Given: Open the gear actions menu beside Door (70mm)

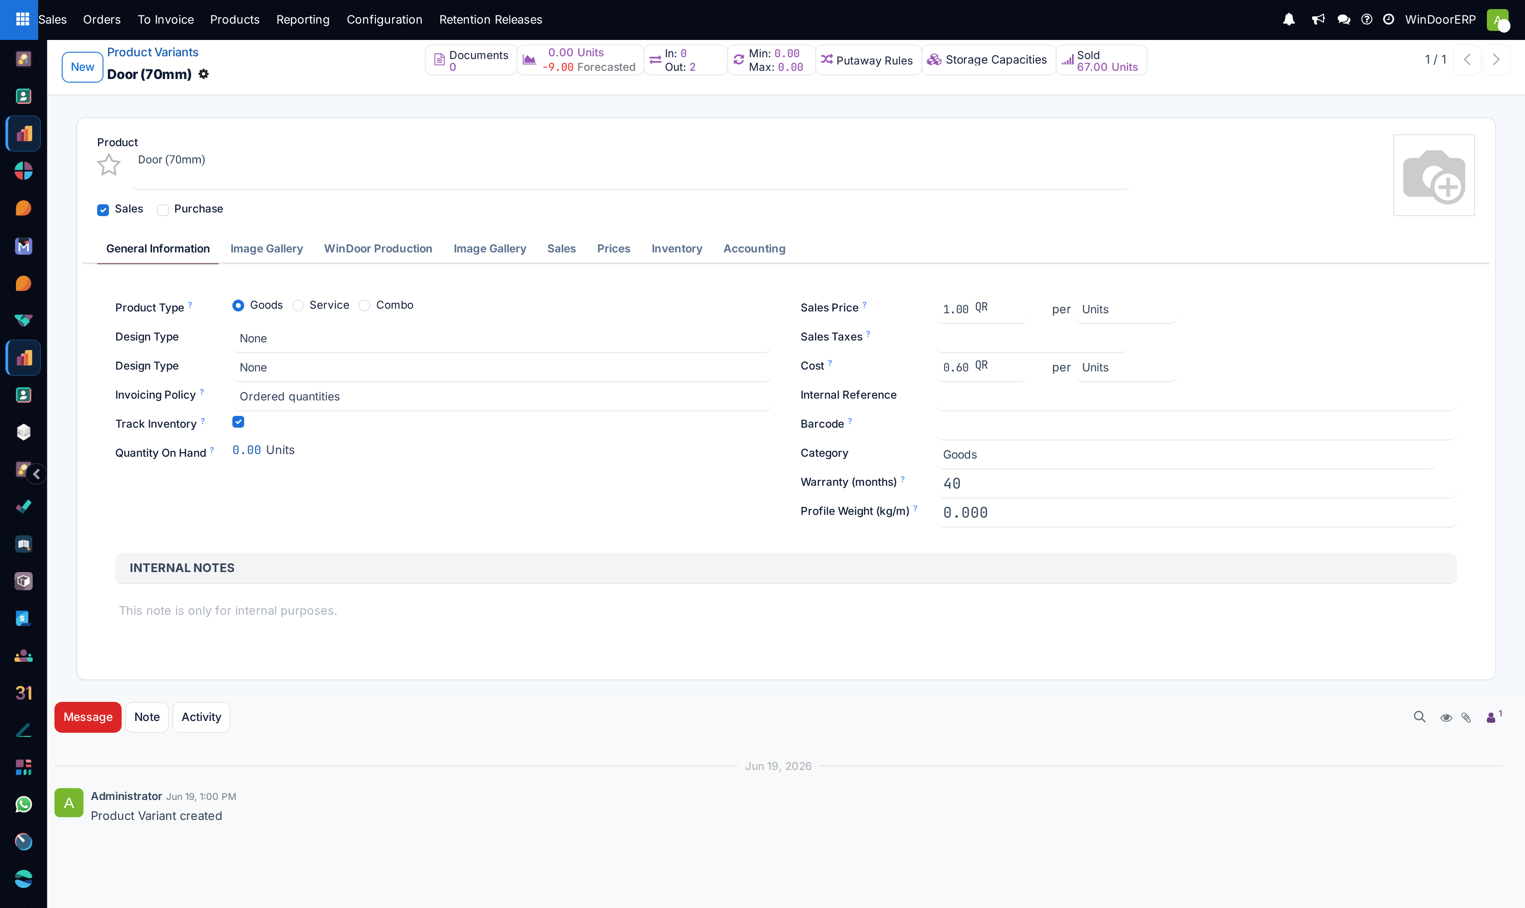Looking at the screenshot, I should [x=204, y=74].
